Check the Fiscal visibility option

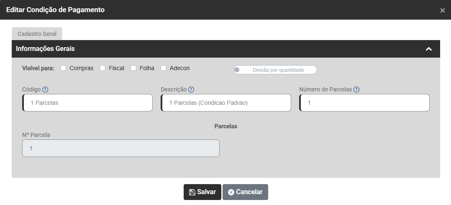tap(102, 68)
